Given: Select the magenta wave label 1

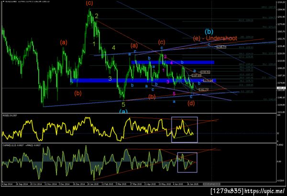Looking at the screenshot, I should point(164,70).
